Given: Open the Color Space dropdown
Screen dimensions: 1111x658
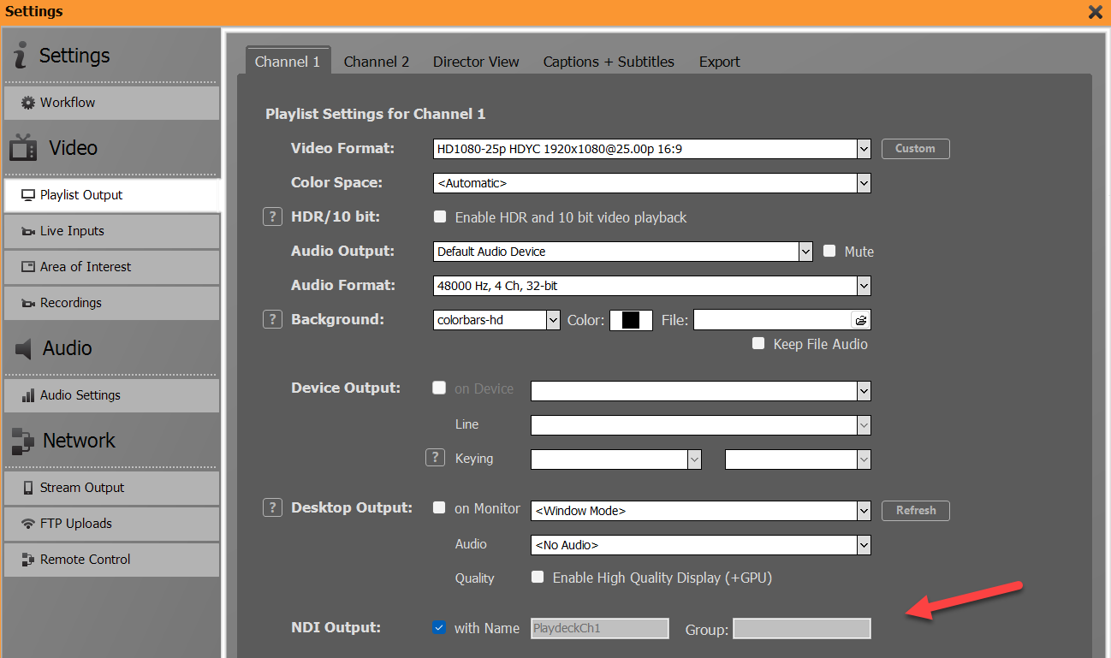Looking at the screenshot, I should point(864,182).
